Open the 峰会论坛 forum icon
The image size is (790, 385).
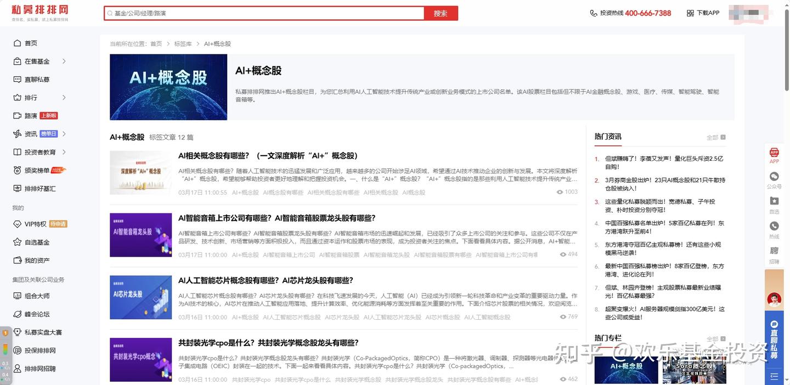tap(18, 314)
